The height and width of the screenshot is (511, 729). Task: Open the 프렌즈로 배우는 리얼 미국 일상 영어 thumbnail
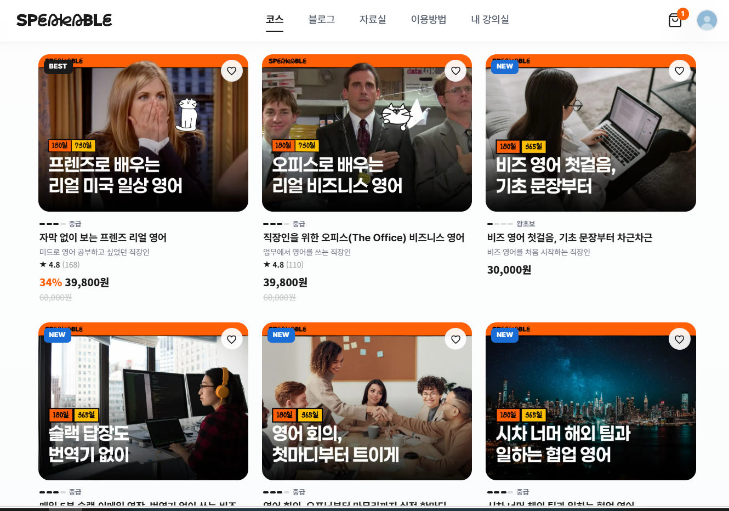tap(143, 133)
